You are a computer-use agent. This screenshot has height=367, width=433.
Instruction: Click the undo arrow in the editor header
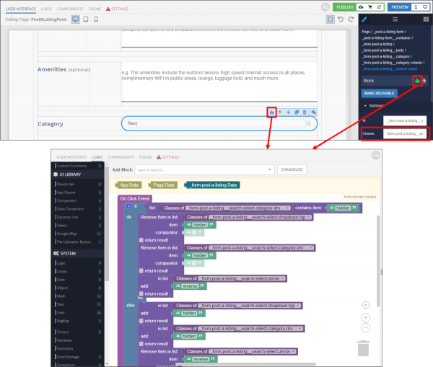pos(341,19)
